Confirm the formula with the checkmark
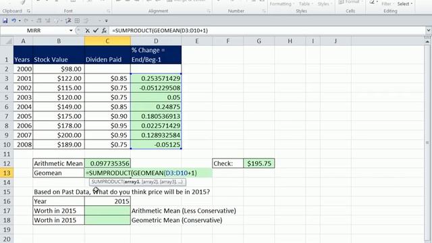The height and width of the screenshot is (243, 432). point(96,30)
